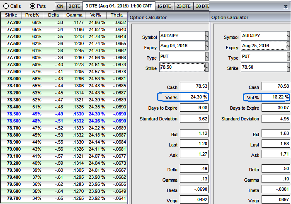Switch to the 16 DTE tab
The width and height of the screenshot is (291, 204).
[164, 6]
